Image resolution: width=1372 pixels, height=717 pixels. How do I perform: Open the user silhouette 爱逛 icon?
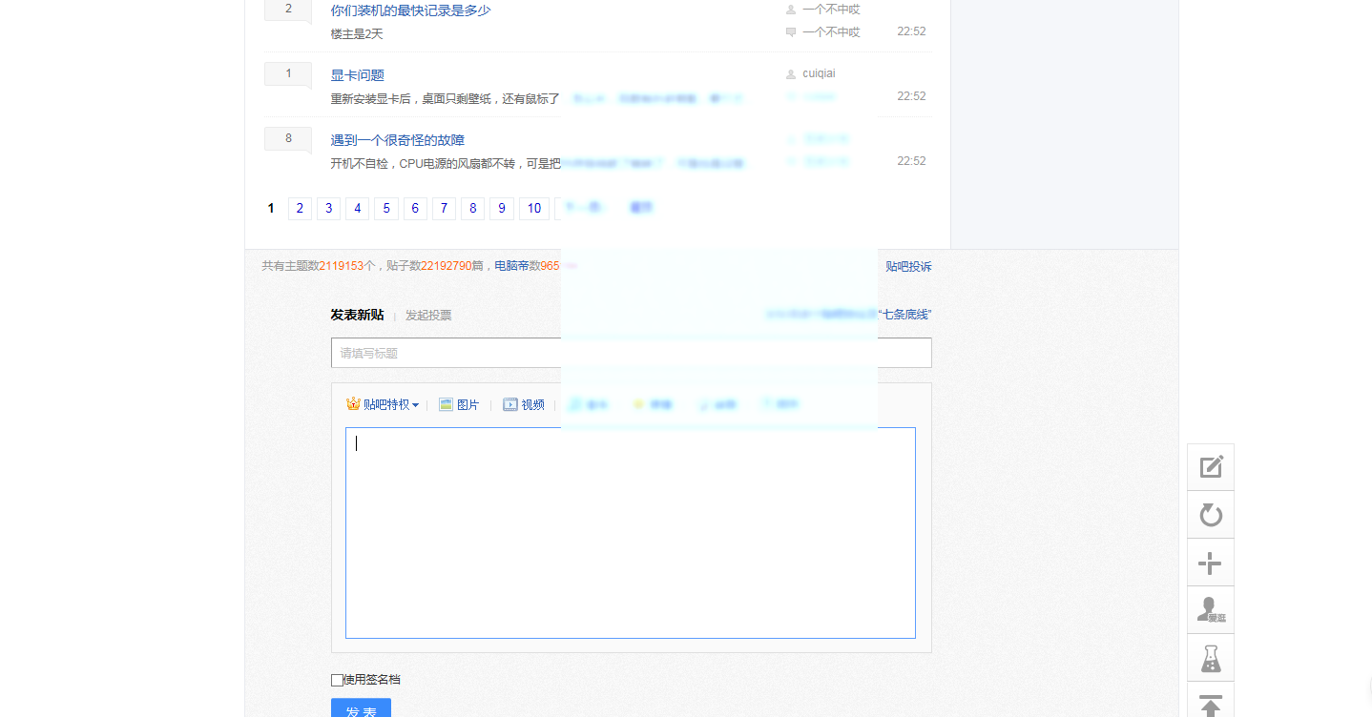[1211, 610]
